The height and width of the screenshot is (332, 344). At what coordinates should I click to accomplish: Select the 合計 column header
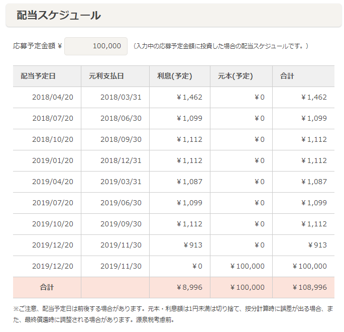[287, 76]
